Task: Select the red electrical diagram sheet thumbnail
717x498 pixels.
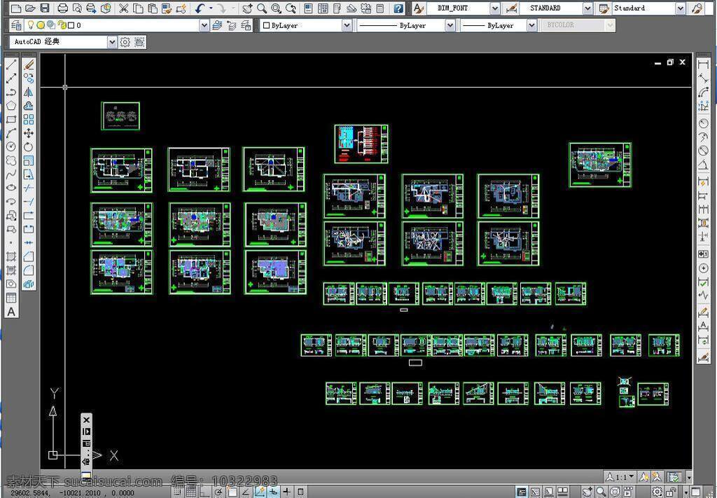Action: point(361,144)
